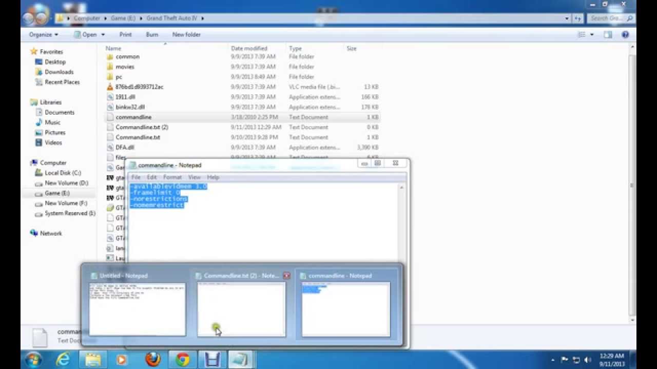657x369 pixels.
Task: Click the volume icon in system tray
Action: coord(587,359)
